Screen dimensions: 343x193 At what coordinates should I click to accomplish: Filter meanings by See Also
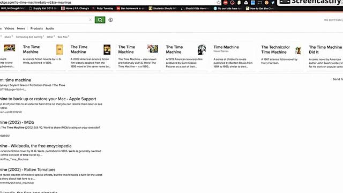click(x=63, y=37)
